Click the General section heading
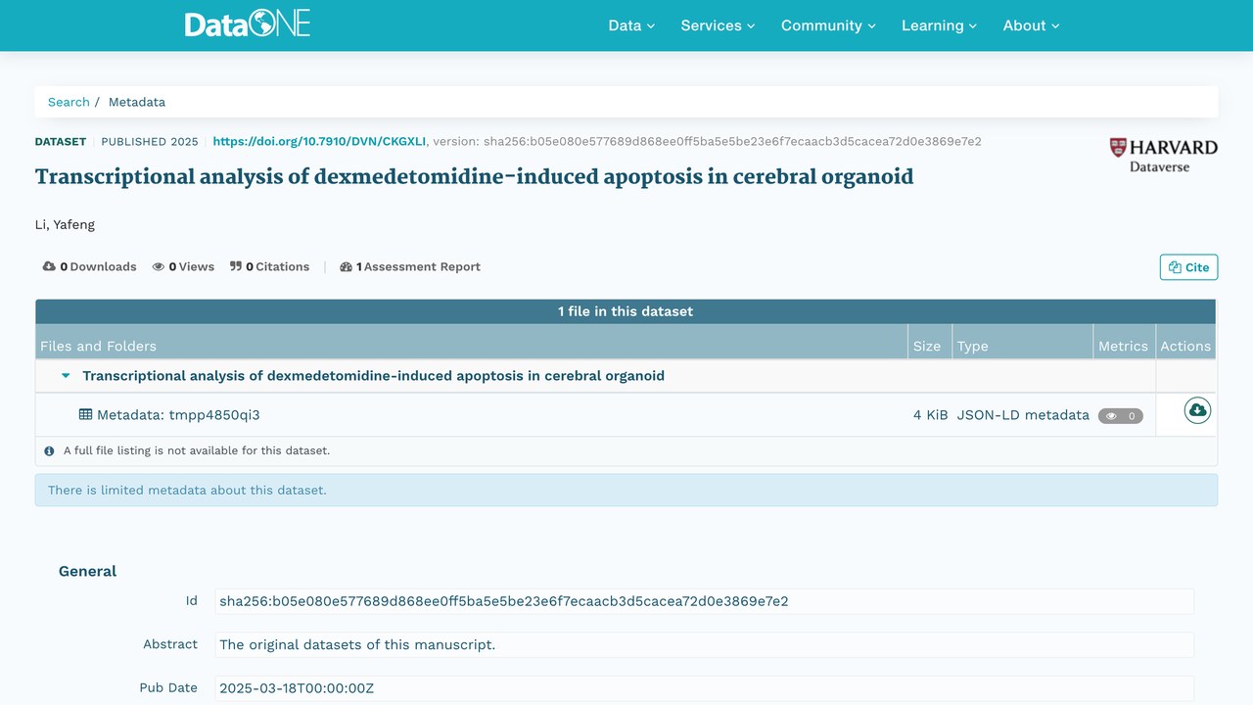The image size is (1253, 705). pos(87,571)
